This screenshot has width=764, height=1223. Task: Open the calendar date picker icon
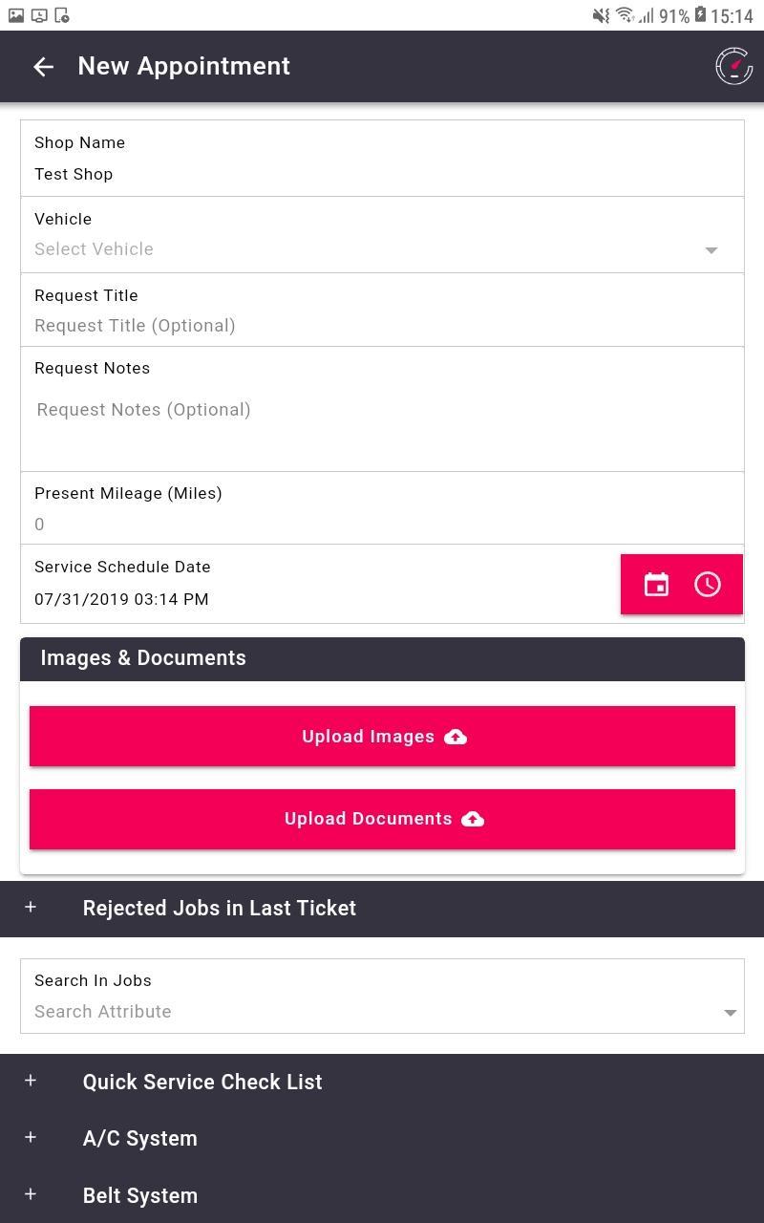click(x=656, y=585)
